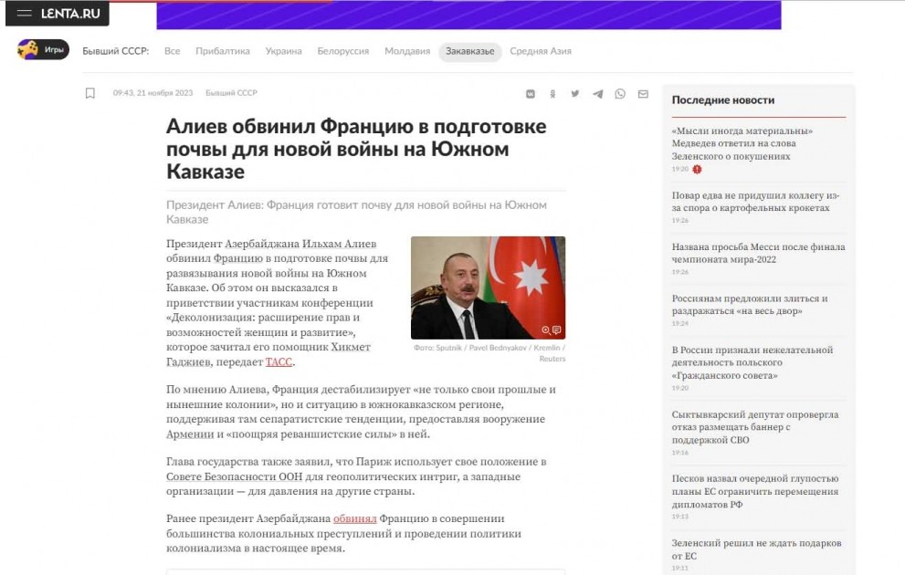Image resolution: width=905 pixels, height=575 pixels.
Task: Click the Бывший СССР breadcrumb link
Action: (234, 92)
